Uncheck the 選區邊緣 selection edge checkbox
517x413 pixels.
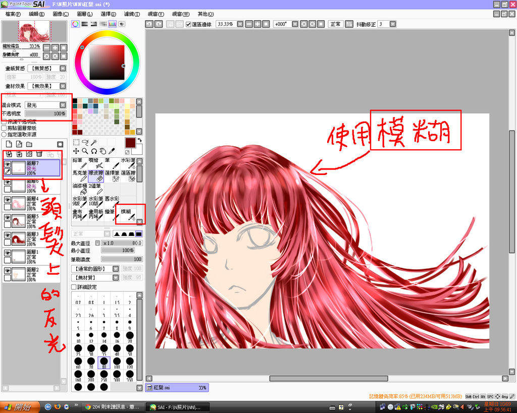188,24
